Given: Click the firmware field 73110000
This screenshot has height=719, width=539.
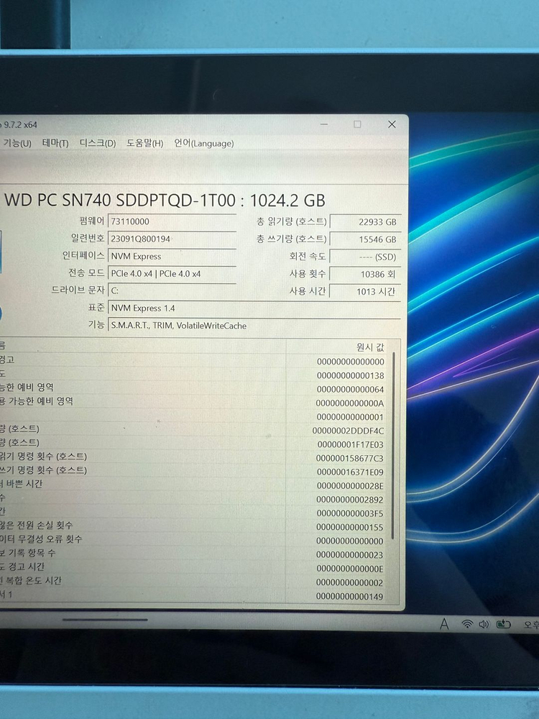Looking at the screenshot, I should [172, 221].
